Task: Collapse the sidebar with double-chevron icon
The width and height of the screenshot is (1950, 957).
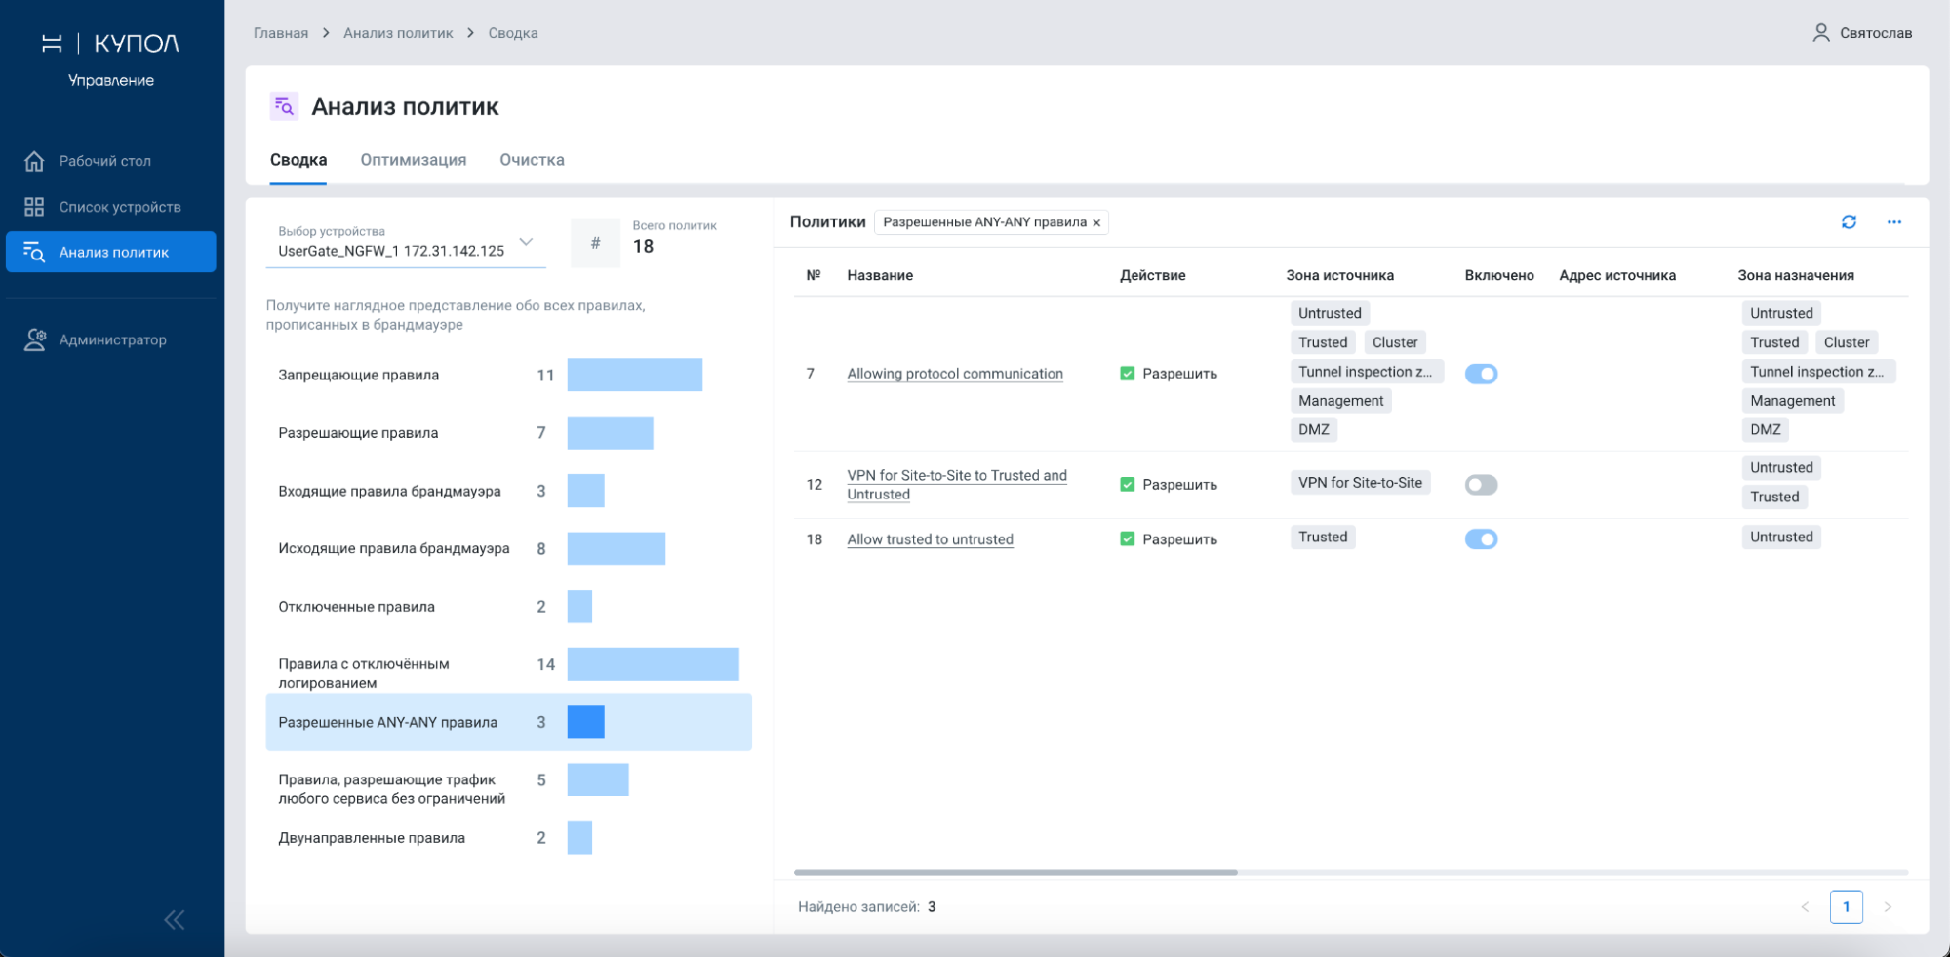Action: (175, 919)
